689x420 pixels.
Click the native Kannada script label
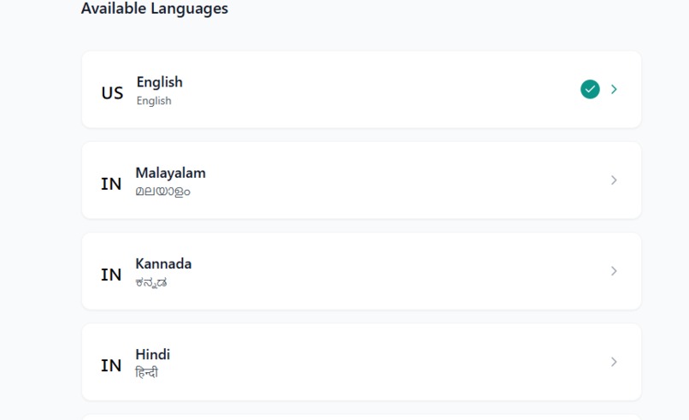pos(151,283)
